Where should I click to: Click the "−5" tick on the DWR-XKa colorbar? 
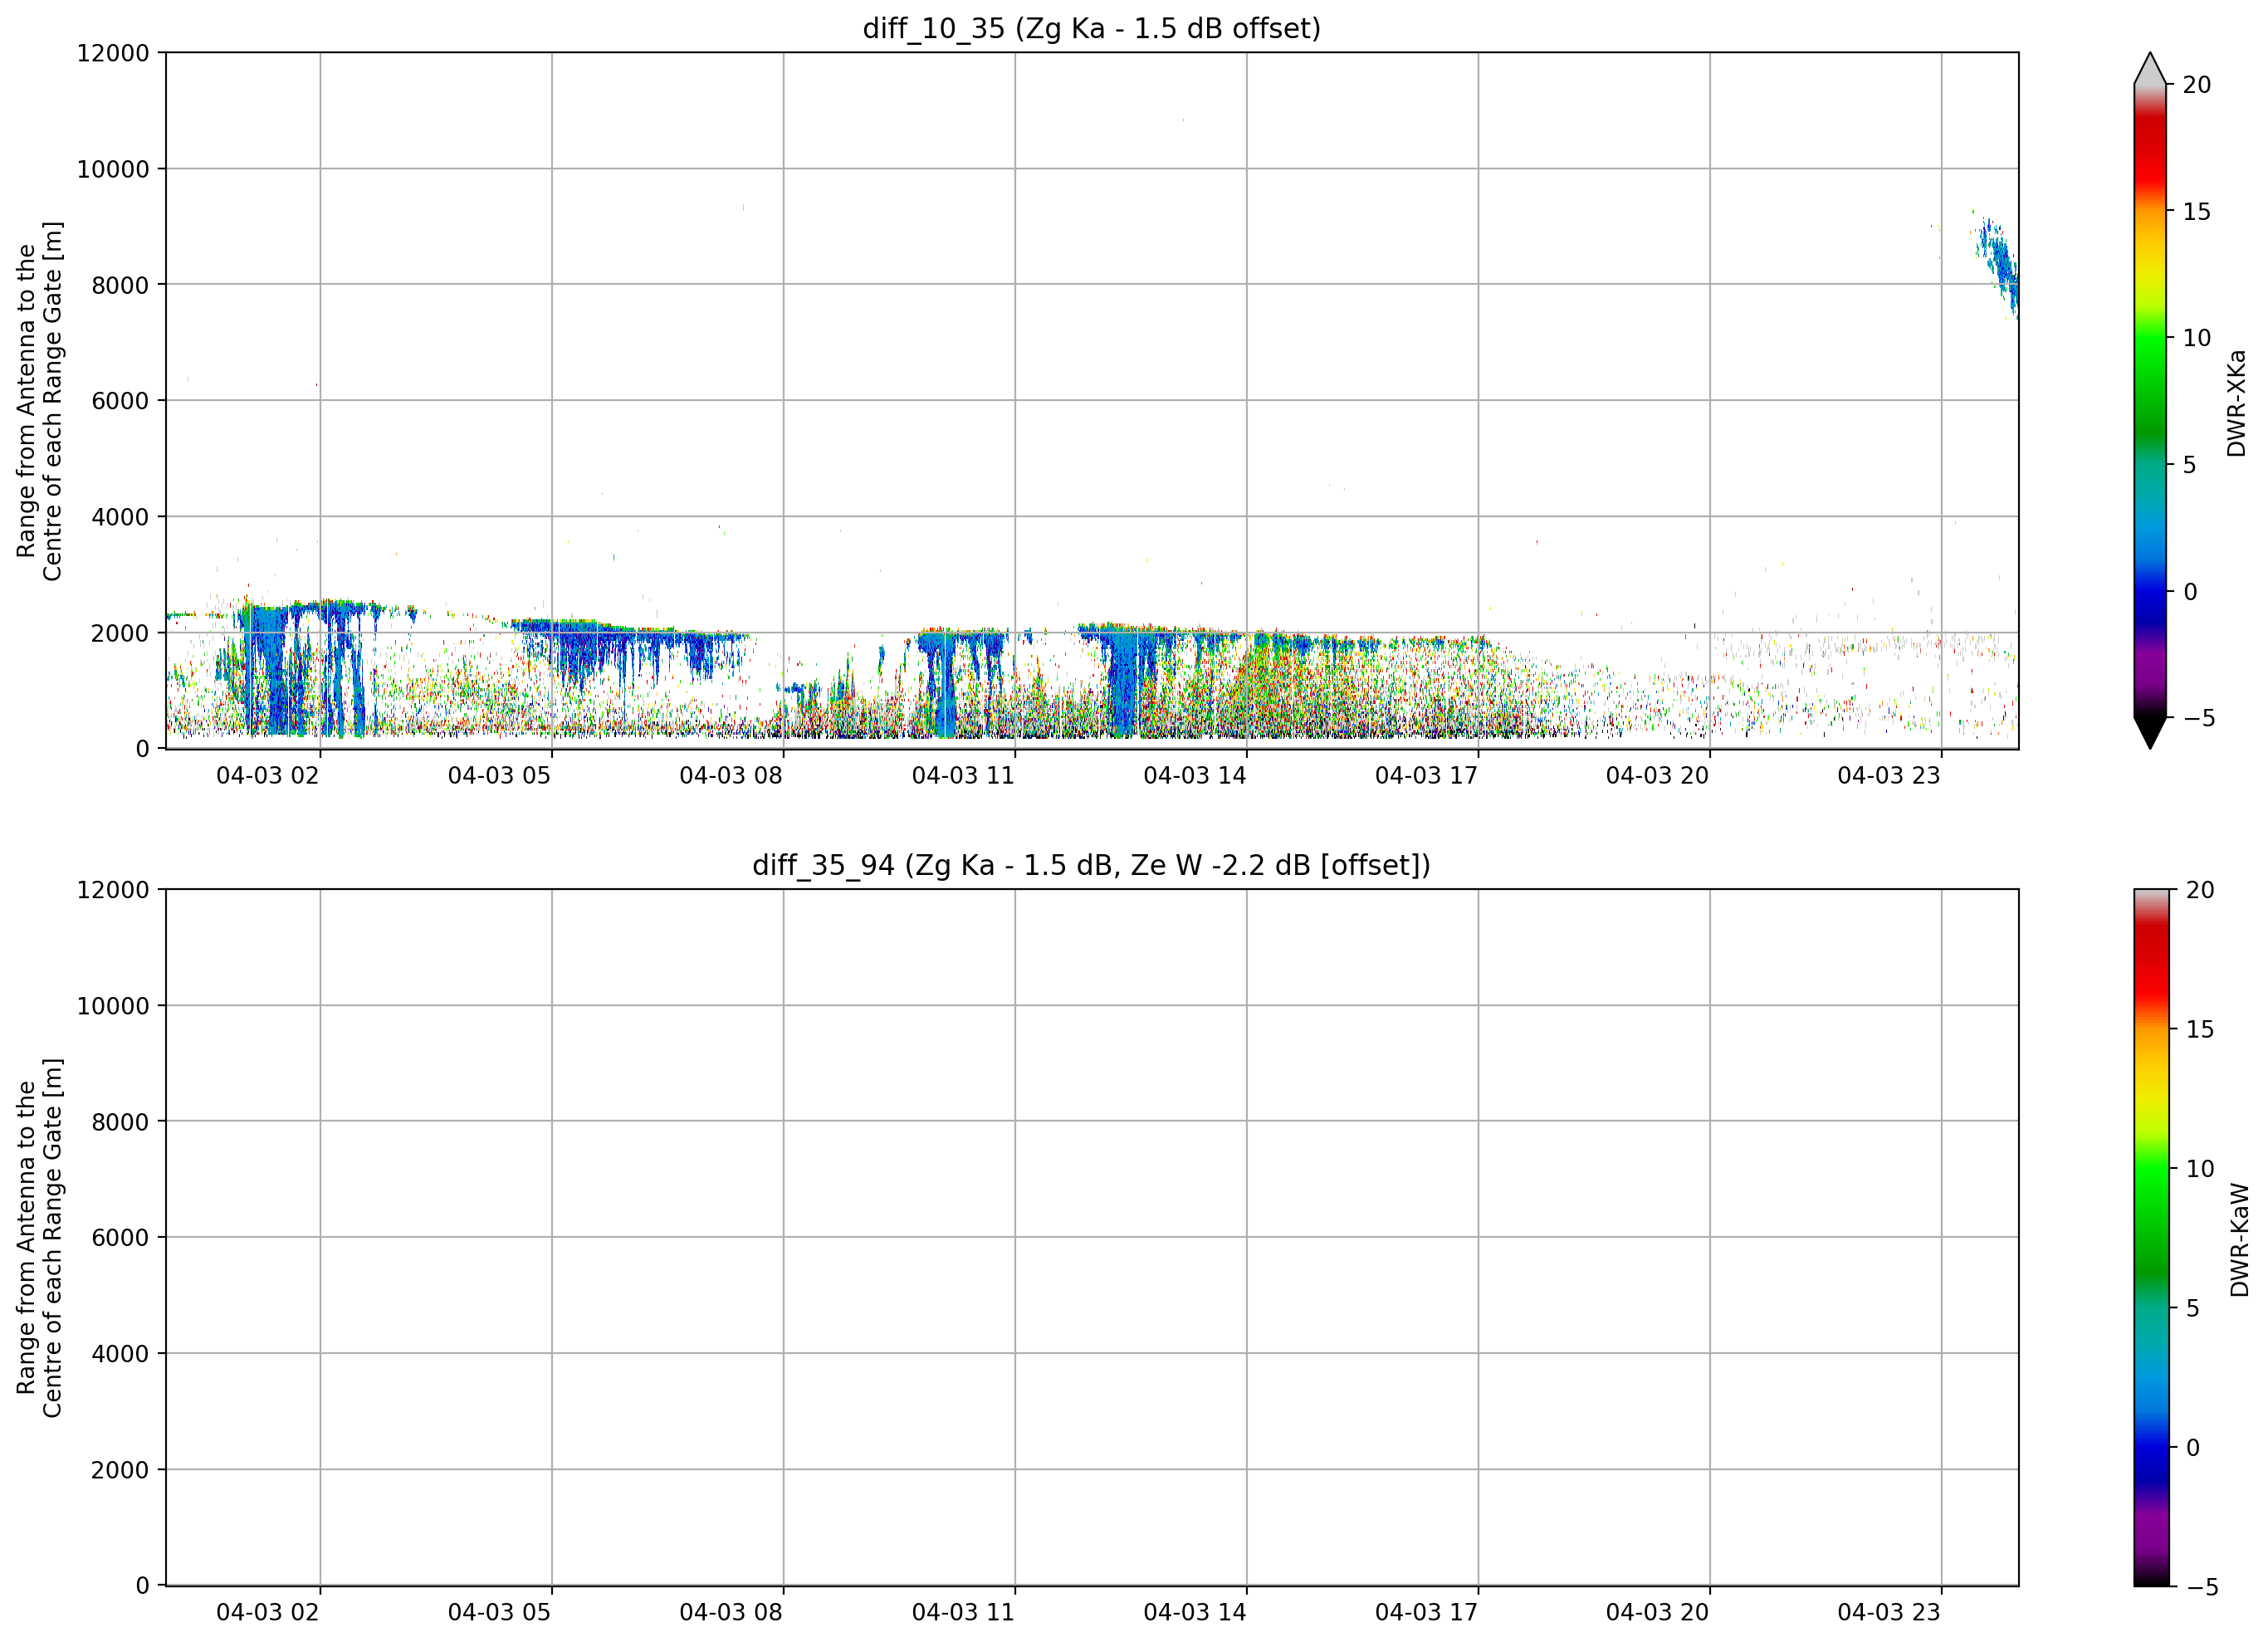coord(2199,718)
